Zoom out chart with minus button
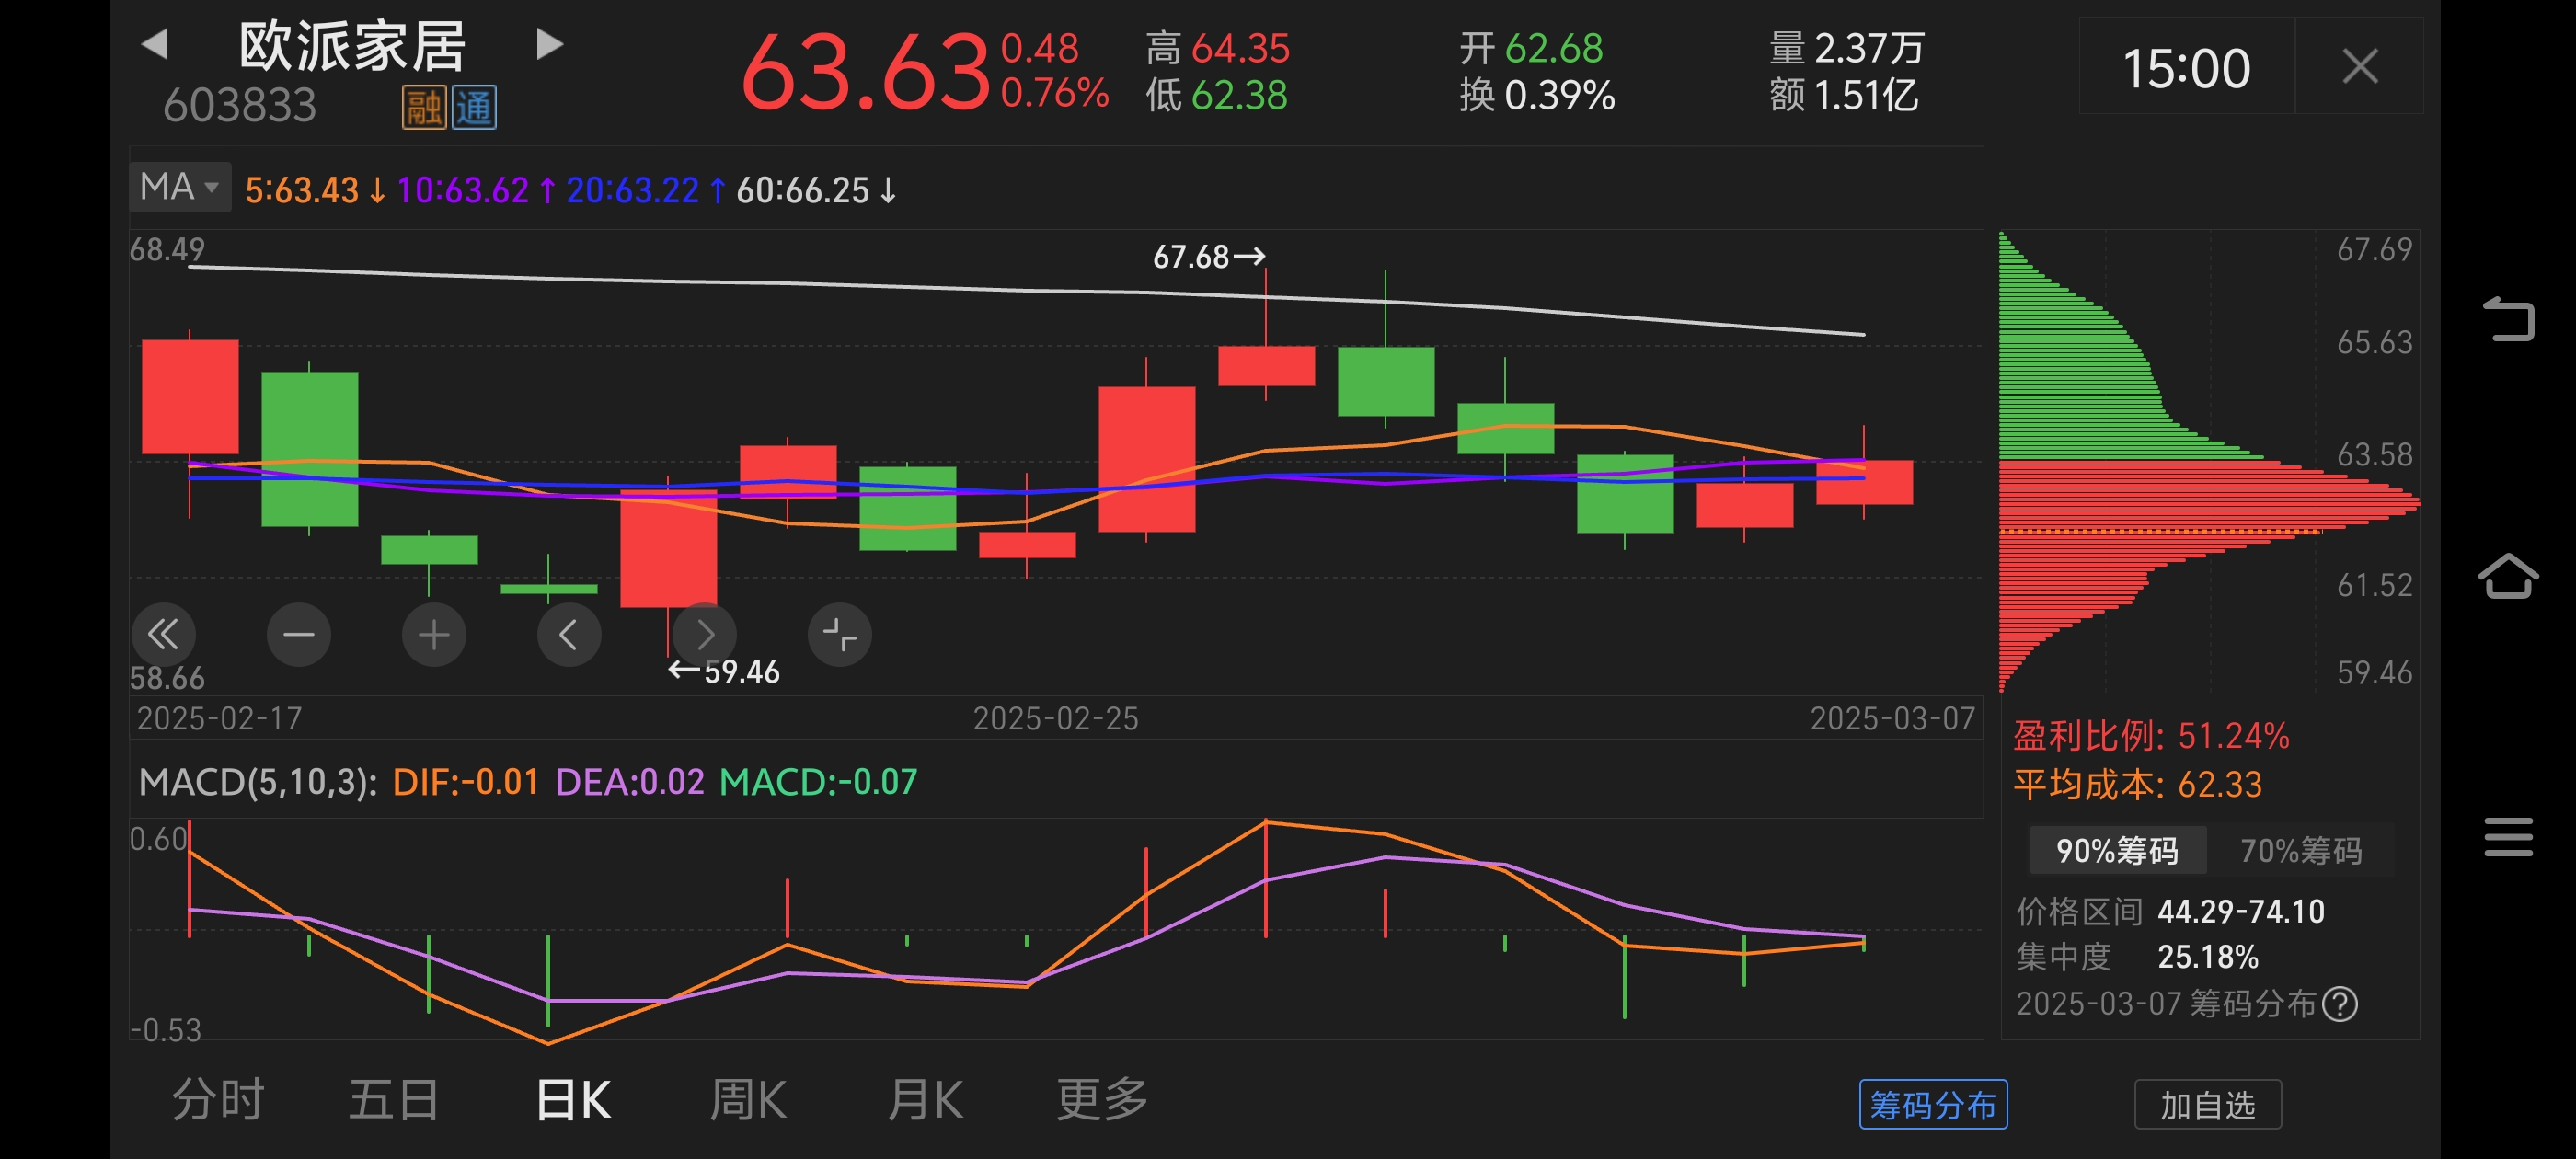This screenshot has height=1159, width=2576. [x=298, y=634]
